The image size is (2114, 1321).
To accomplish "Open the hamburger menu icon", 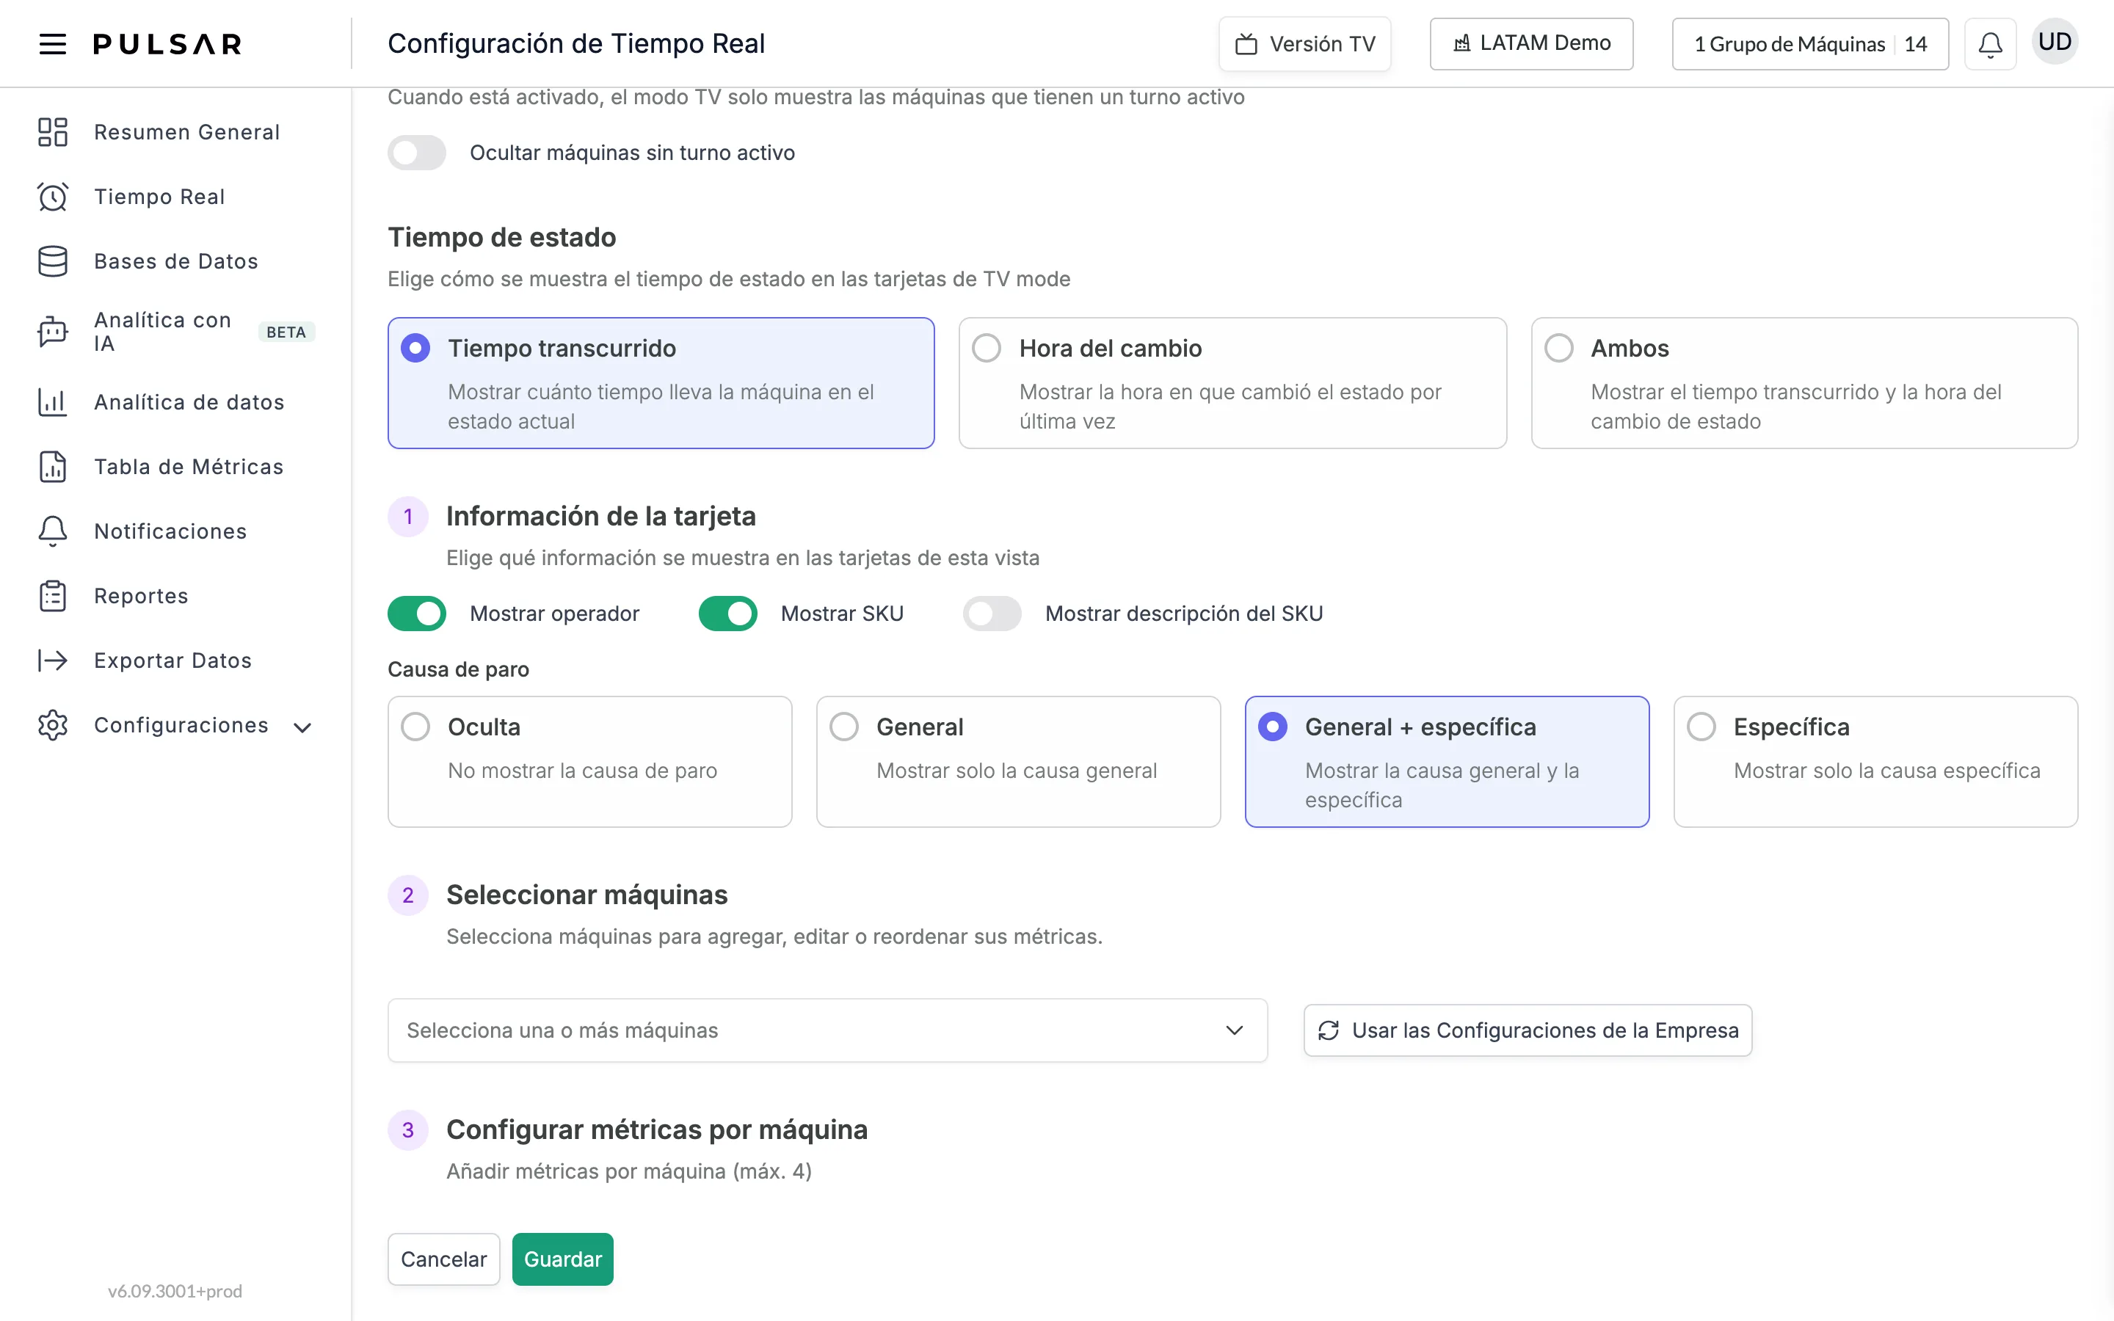I will pyautogui.click(x=52, y=44).
